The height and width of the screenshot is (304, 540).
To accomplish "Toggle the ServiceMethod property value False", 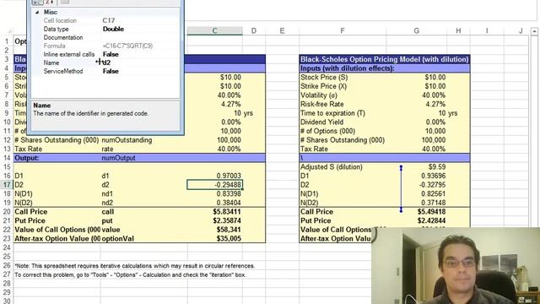I will click(x=111, y=71).
